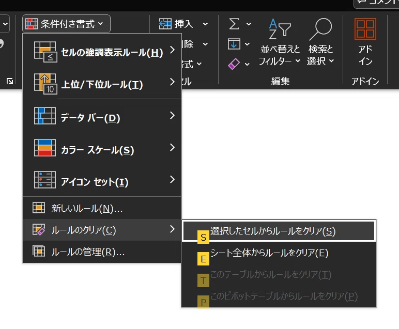Image resolution: width=399 pixels, height=329 pixels.
Task: Click the 条件付き書式 icon in the ribbon
Action: coord(32,24)
